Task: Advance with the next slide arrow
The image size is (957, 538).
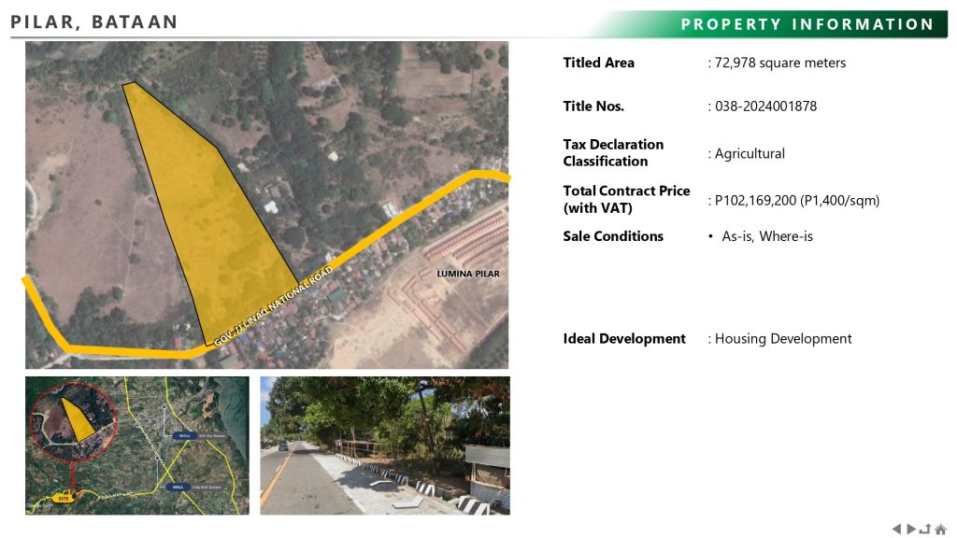Action: 911,529
